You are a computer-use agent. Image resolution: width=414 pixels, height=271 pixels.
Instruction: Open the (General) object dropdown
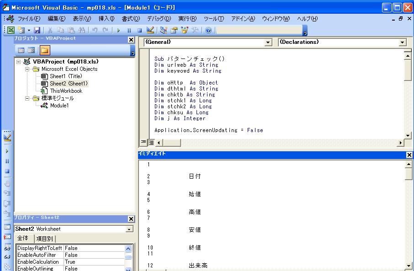click(x=268, y=43)
